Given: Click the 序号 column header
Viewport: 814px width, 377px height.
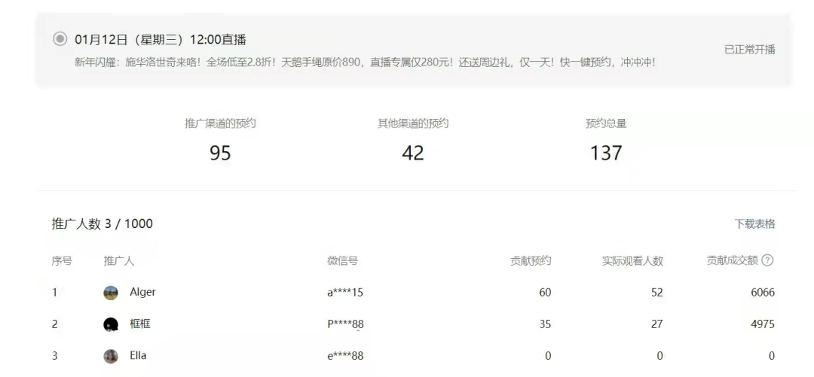Looking at the screenshot, I should [62, 261].
